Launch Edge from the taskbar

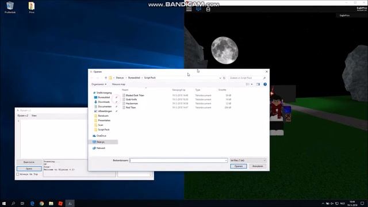(32, 204)
